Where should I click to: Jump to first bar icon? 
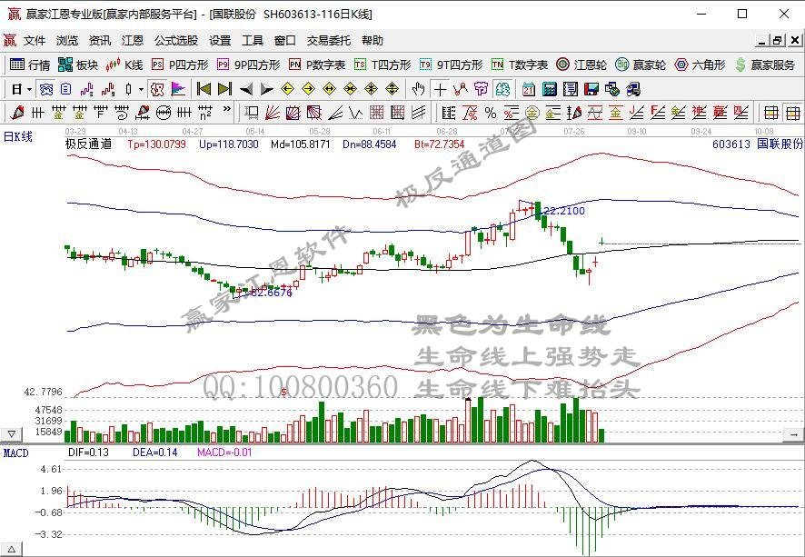coord(204,90)
